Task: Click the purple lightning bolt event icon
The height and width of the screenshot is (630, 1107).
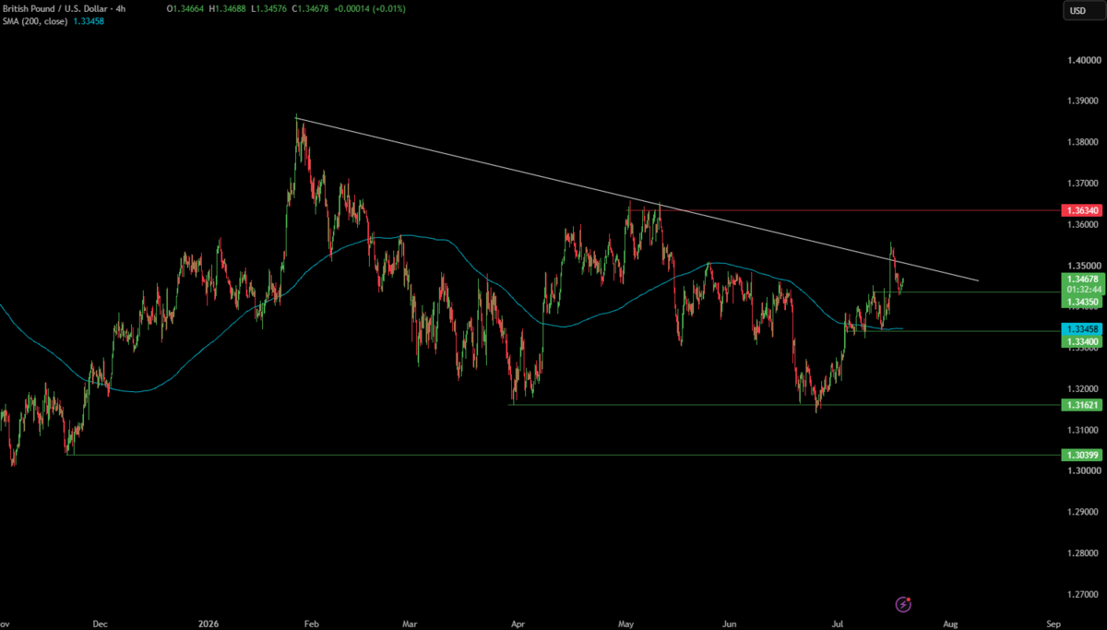Action: [904, 604]
